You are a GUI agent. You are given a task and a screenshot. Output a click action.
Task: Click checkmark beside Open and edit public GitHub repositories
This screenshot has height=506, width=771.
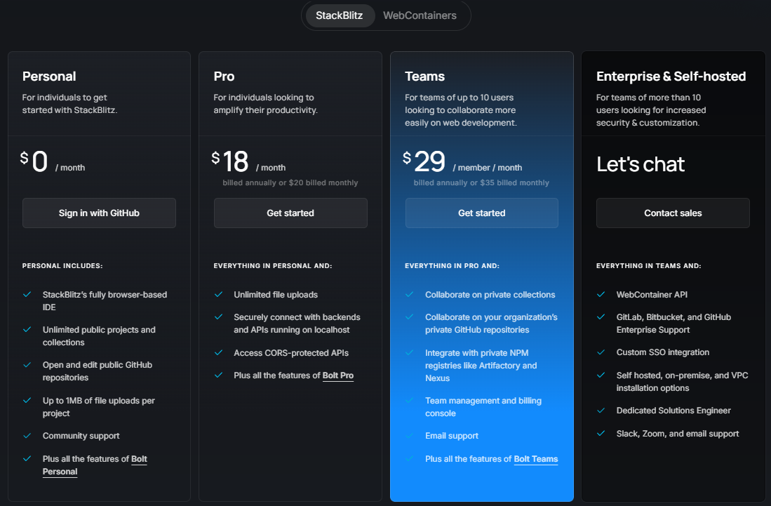click(27, 365)
